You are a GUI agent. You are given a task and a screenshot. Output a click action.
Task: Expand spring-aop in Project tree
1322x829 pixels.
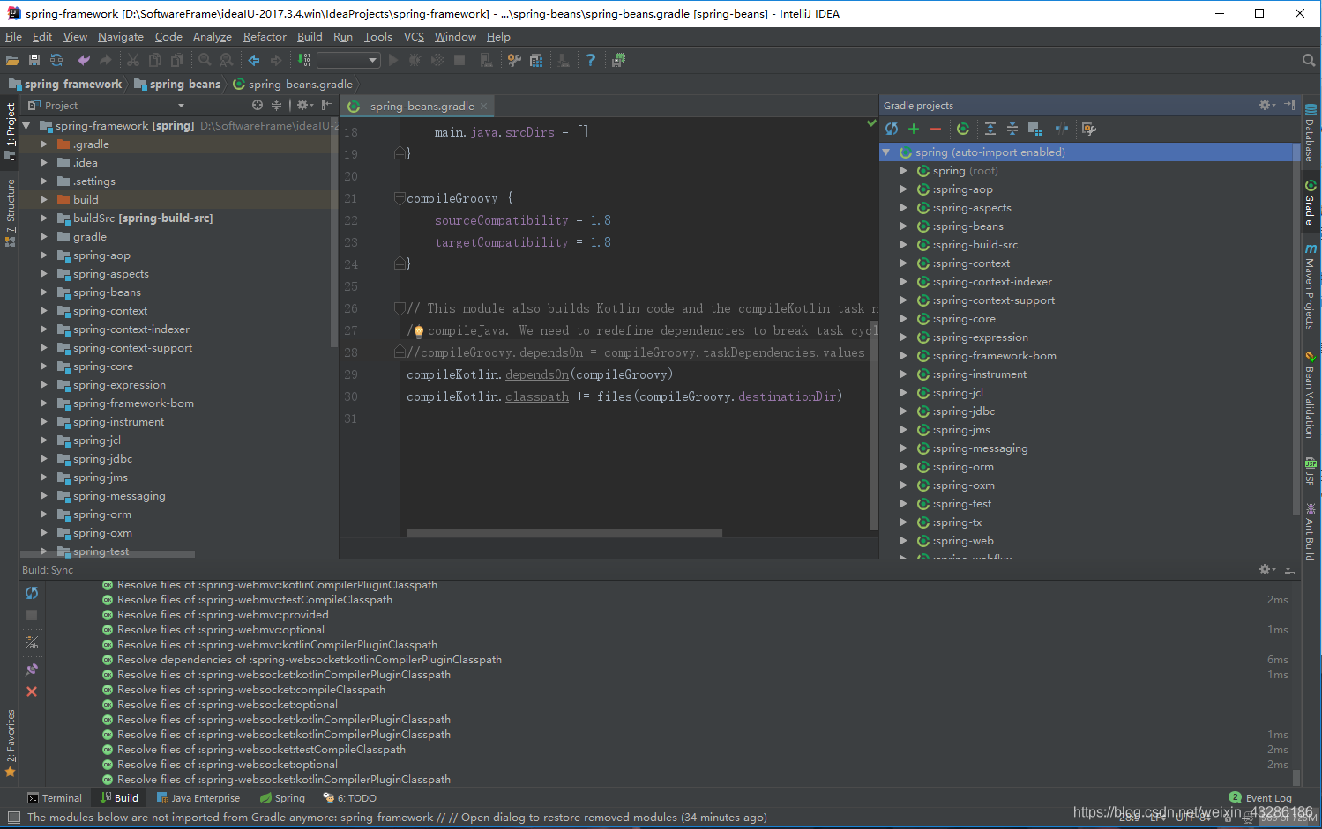tap(43, 255)
